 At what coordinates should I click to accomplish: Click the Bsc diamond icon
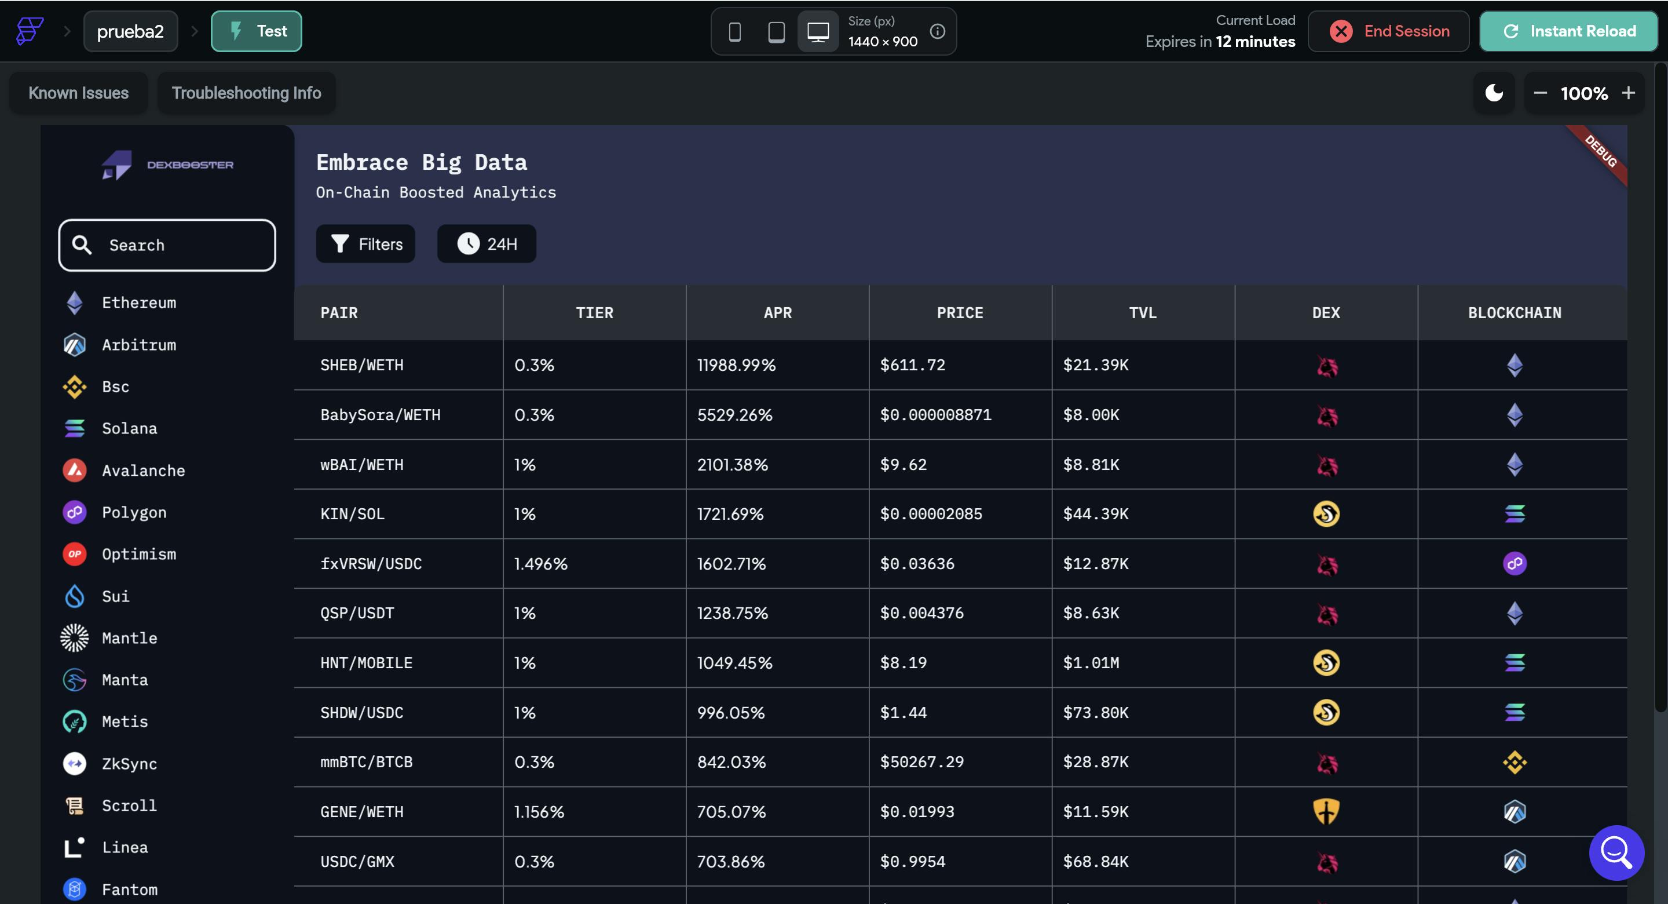pos(75,387)
